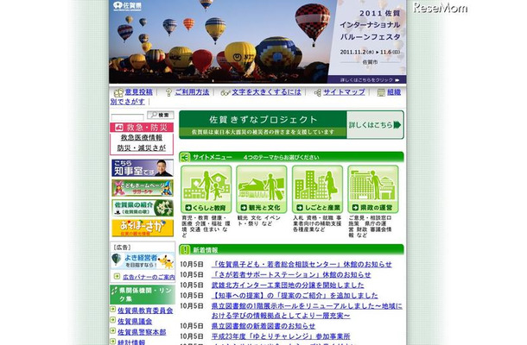Select 文字を大きくするには in the navigation
Viewport: 527px width, 345px height.
tap(265, 91)
